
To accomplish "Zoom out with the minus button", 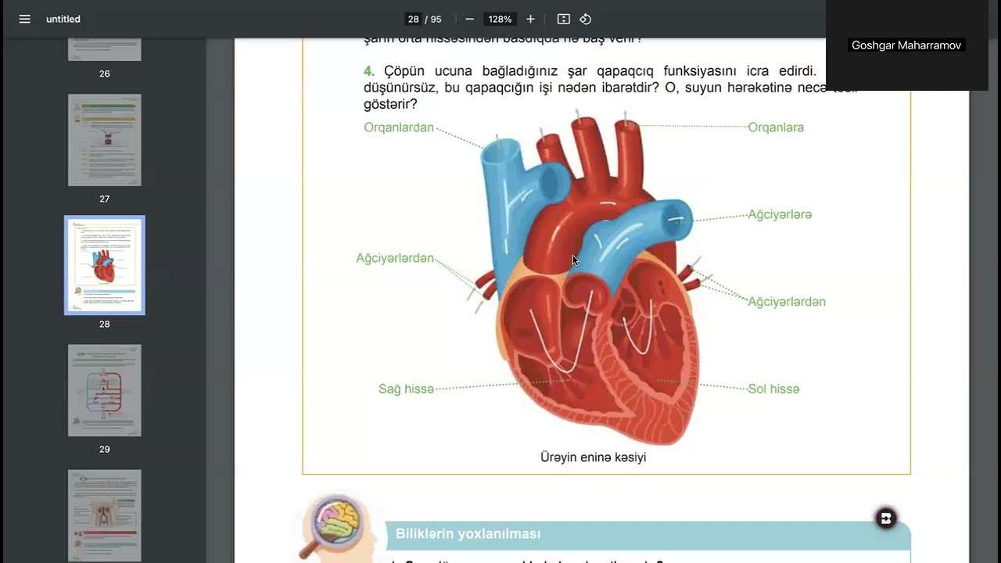I will pos(469,19).
